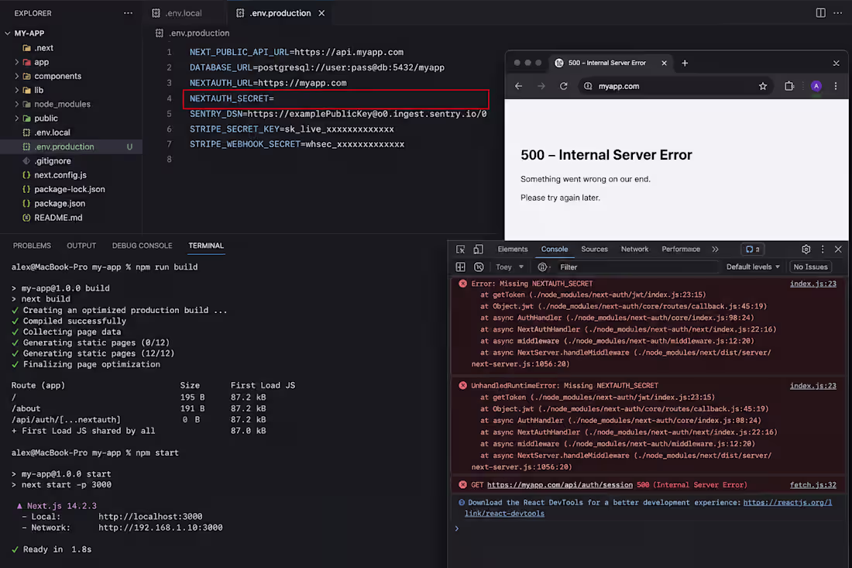Viewport: 852px width, 568px height.
Task: Open DevTools settings gear
Action: coord(806,250)
